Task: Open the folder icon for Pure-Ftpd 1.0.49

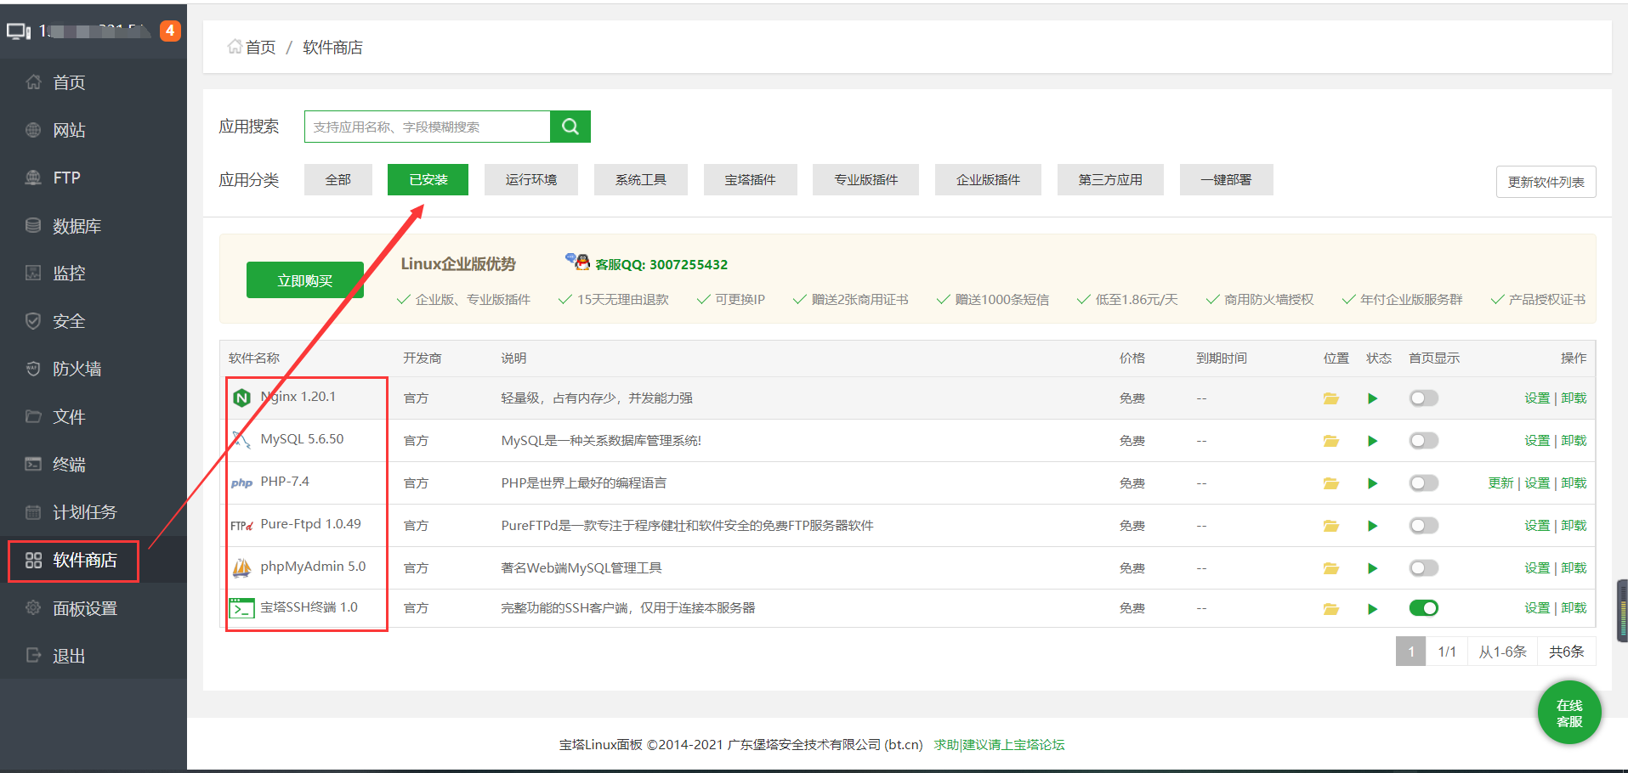Action: tap(1330, 526)
